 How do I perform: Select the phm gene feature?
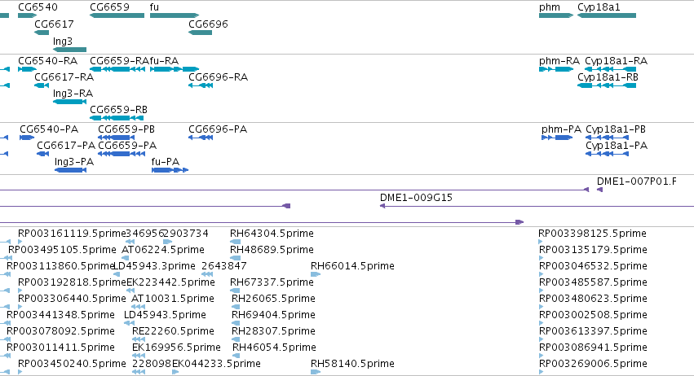coord(556,15)
